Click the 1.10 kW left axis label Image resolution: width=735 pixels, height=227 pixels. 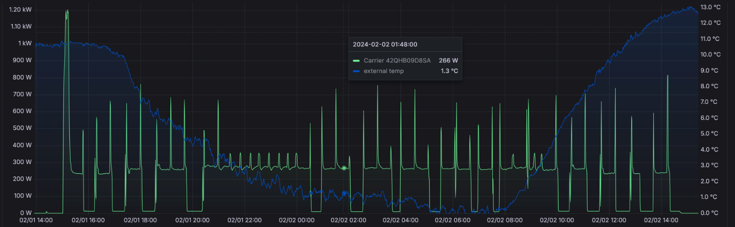[21, 27]
